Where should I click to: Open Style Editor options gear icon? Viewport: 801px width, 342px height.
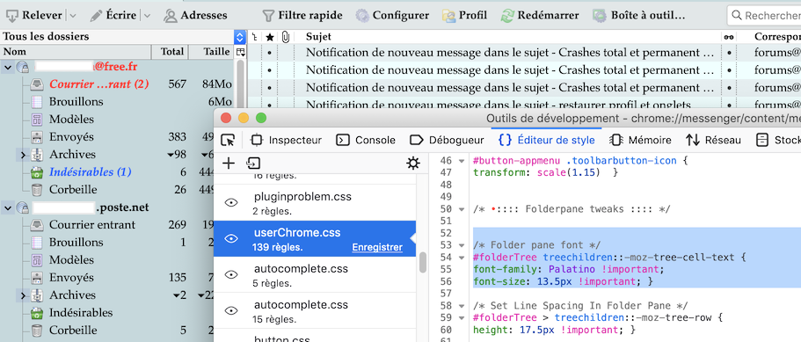coord(412,164)
